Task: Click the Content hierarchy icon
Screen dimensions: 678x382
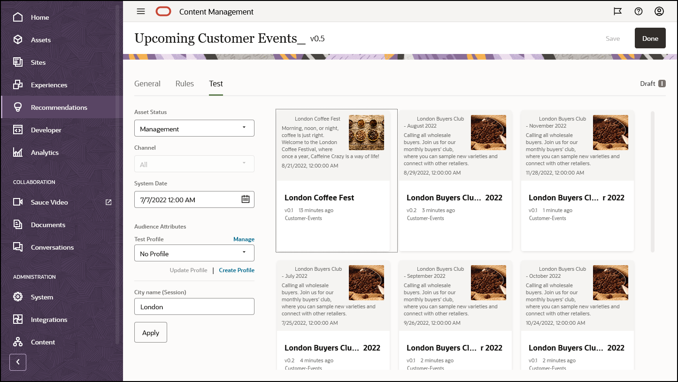Action: pyautogui.click(x=18, y=342)
